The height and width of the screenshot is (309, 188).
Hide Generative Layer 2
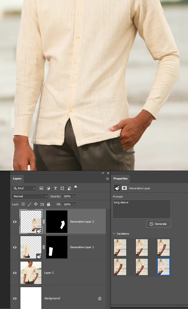click(15, 222)
